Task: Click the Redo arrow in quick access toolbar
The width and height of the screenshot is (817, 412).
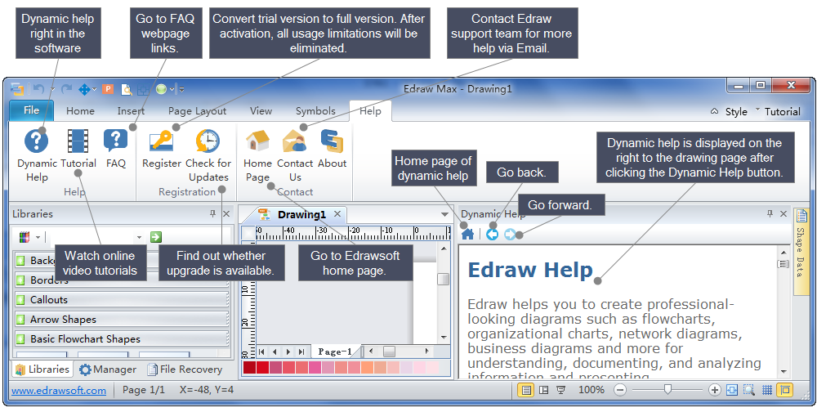Action: 66,89
